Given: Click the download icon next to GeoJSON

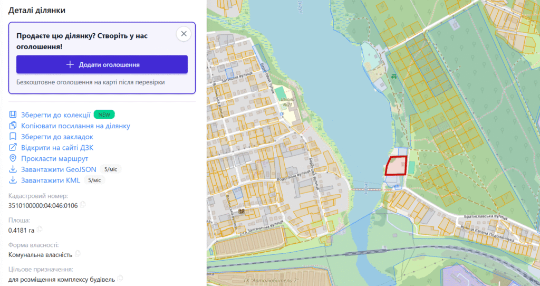Looking at the screenshot, I should click(x=13, y=169).
